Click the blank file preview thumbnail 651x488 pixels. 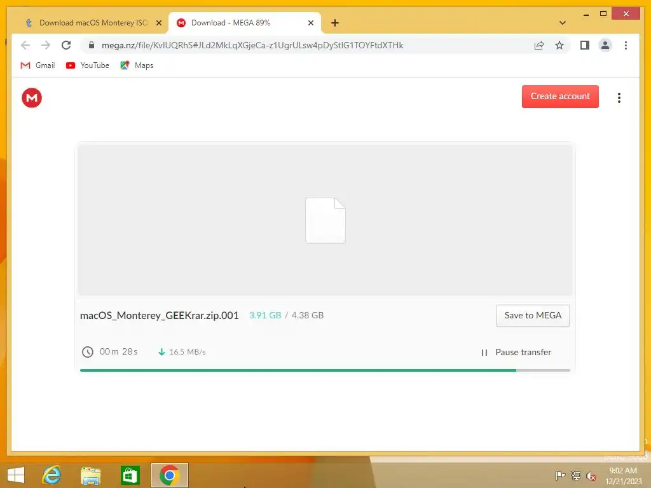[325, 220]
